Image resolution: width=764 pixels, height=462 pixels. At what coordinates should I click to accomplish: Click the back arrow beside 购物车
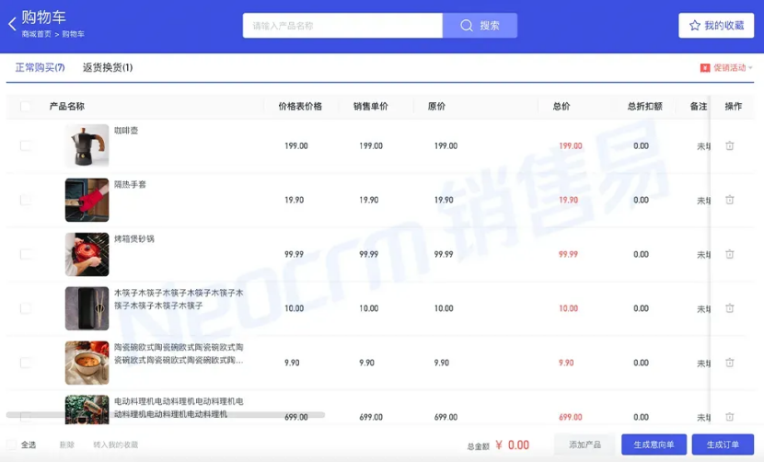(12, 25)
